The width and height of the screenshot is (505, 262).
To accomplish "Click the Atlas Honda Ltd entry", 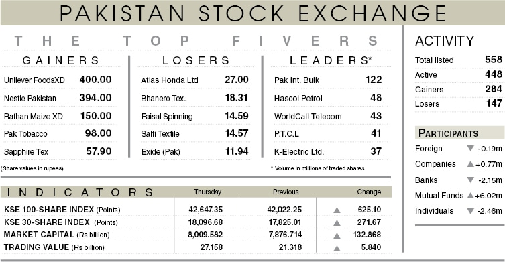I will point(170,80).
